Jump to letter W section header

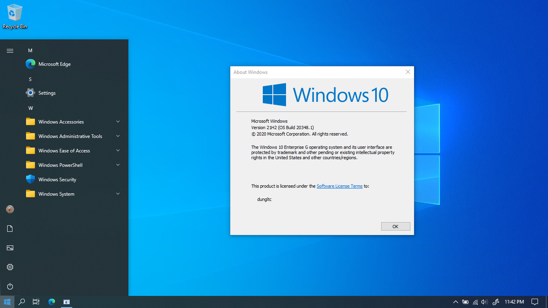30,108
